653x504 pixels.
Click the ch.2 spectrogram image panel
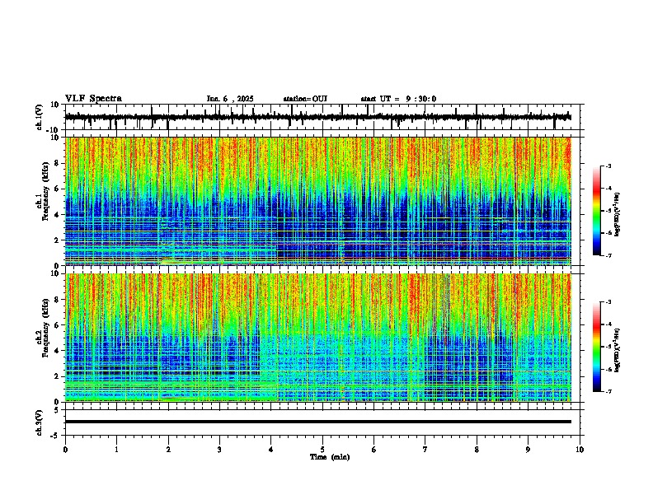click(318, 338)
